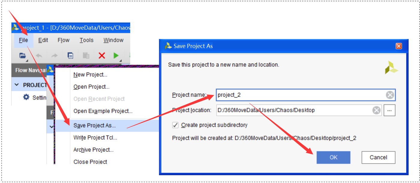Screen dimensions: 420x183
Task: Select Archive Project... menu entry
Action: 94,150
